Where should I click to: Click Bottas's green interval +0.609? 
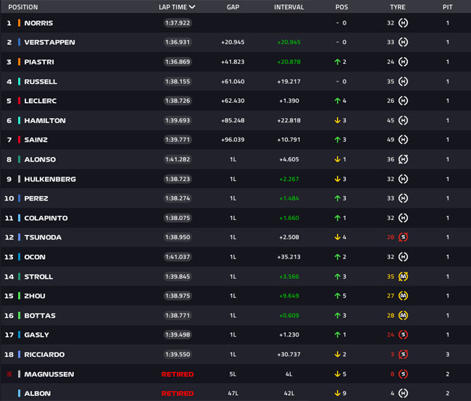(289, 316)
